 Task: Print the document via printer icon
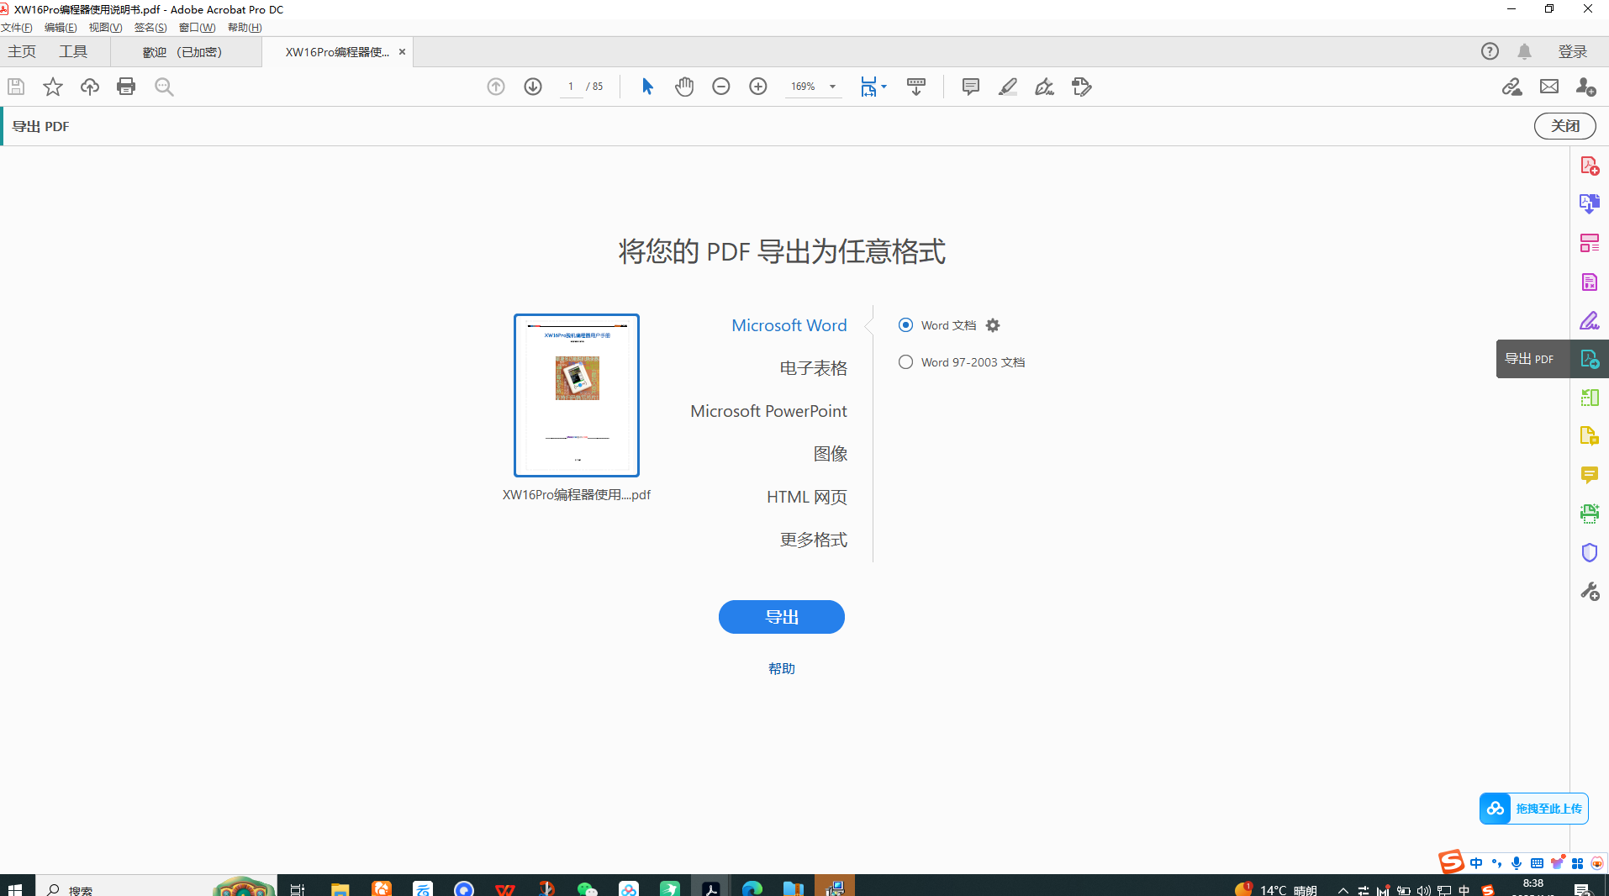[126, 87]
